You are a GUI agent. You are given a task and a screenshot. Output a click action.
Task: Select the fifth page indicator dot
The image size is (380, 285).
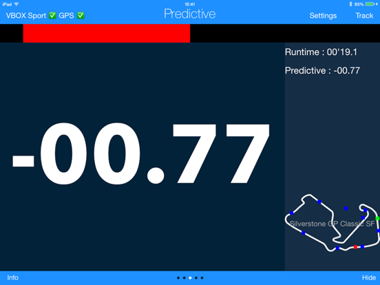tap(202, 278)
